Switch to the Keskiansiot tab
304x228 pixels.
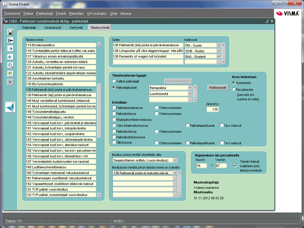53,27
